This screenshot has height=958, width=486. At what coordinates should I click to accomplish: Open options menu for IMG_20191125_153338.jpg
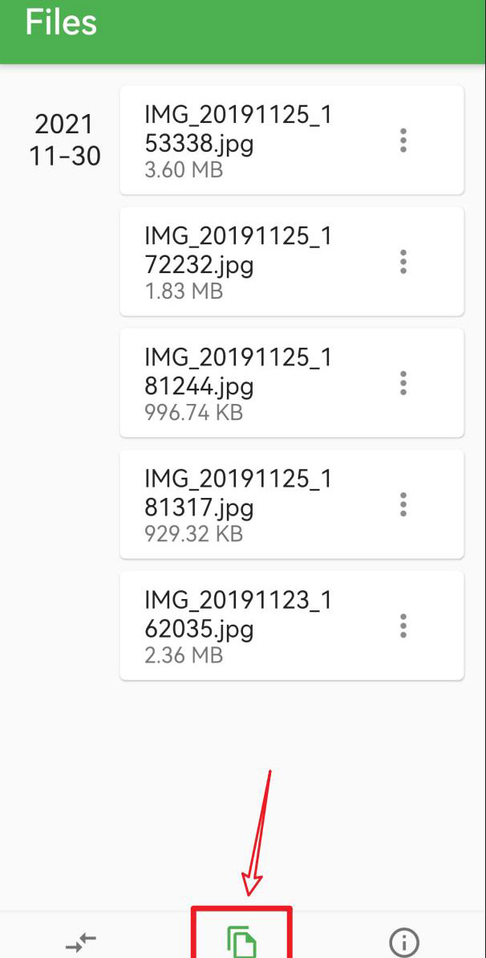pyautogui.click(x=403, y=141)
